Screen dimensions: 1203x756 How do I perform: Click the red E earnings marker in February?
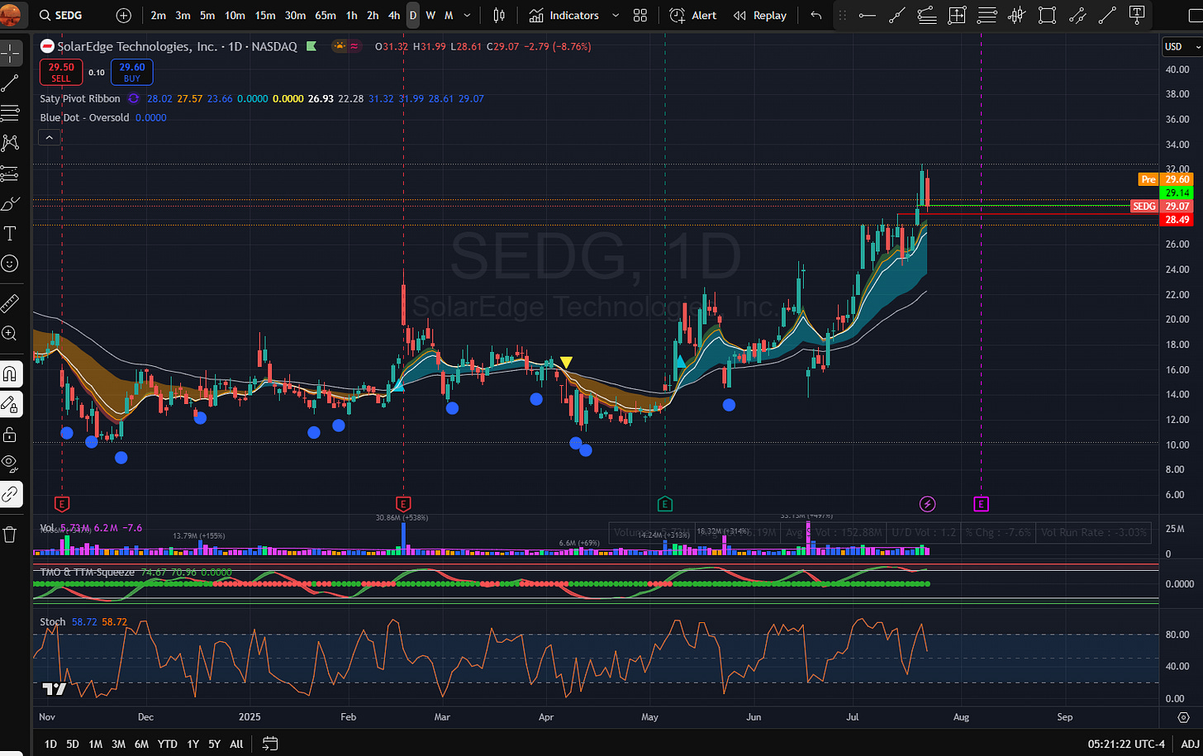(403, 503)
